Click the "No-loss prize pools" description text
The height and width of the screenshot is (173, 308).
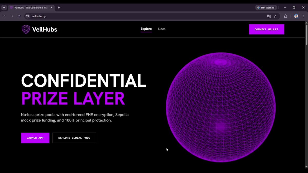[x=75, y=117]
